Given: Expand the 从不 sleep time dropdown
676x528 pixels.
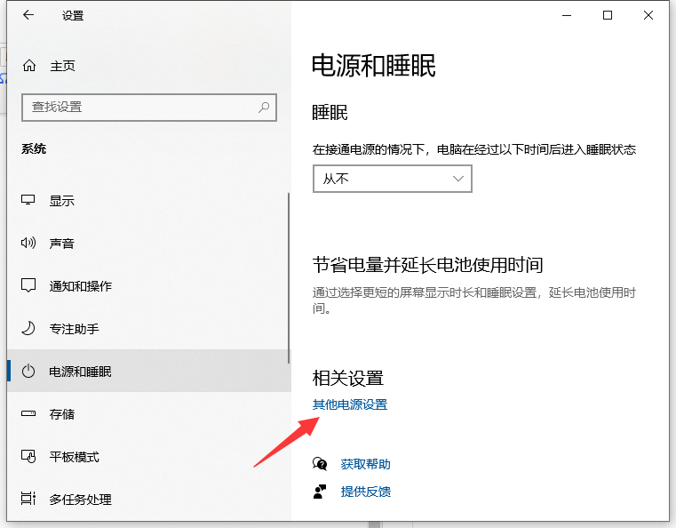Looking at the screenshot, I should pos(392,179).
